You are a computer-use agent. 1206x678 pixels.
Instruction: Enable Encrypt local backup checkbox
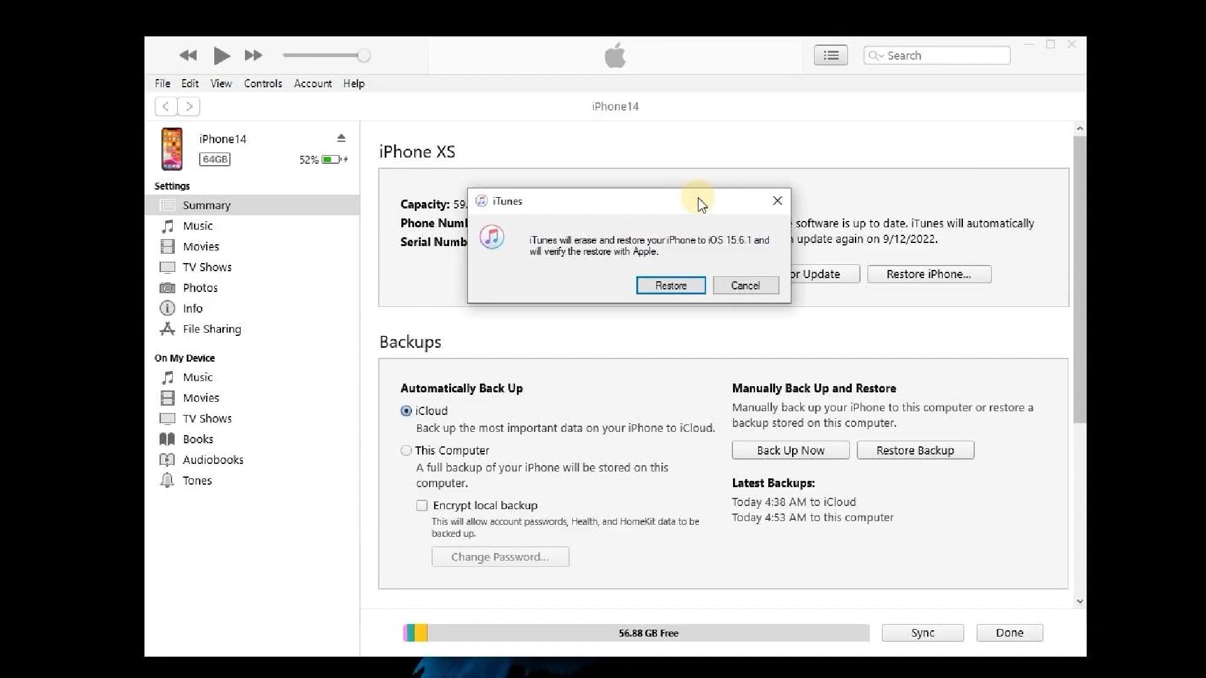click(422, 506)
